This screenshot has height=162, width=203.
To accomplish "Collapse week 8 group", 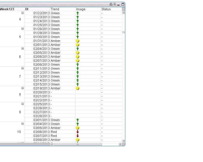I will [x=22, y=88].
